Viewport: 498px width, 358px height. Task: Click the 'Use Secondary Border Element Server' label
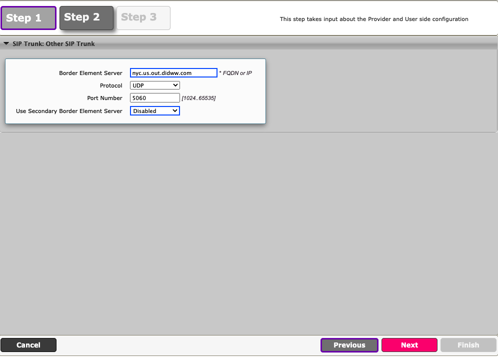pos(69,111)
